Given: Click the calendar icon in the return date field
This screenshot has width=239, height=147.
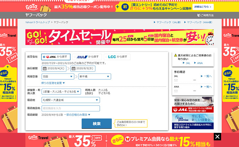Looking at the screenshot, I should 74,69.
